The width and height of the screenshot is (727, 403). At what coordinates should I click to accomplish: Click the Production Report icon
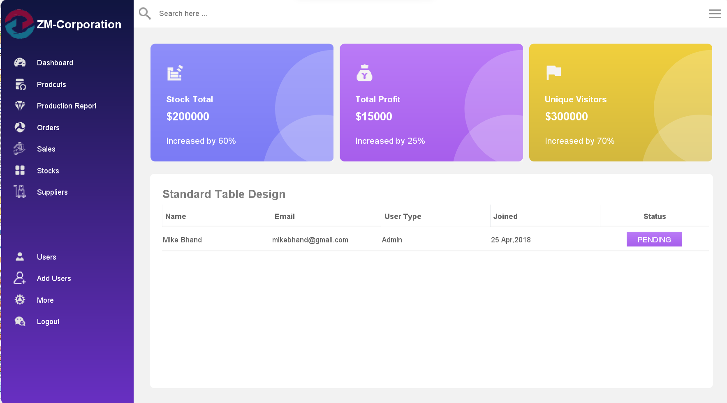[x=19, y=106]
